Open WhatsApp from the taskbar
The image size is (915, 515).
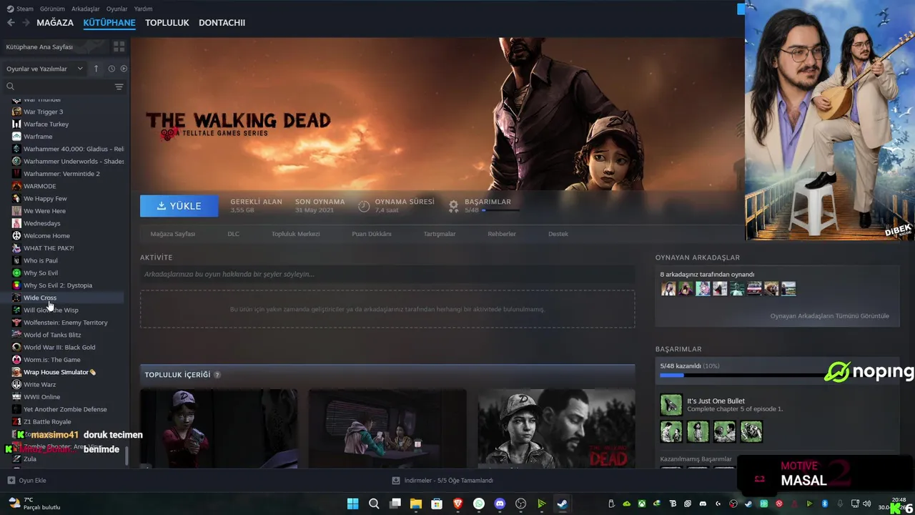(x=479, y=504)
